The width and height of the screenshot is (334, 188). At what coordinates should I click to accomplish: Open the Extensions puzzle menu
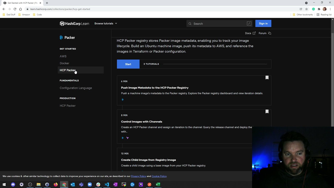tap(319, 9)
